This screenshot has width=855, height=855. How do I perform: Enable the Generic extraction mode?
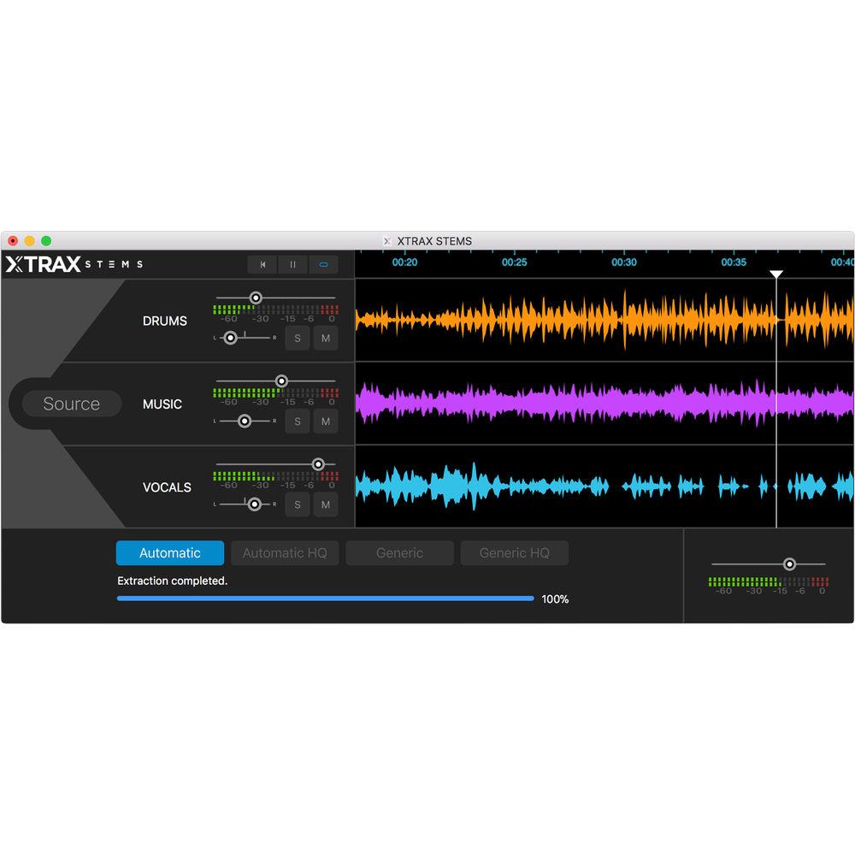(x=399, y=552)
